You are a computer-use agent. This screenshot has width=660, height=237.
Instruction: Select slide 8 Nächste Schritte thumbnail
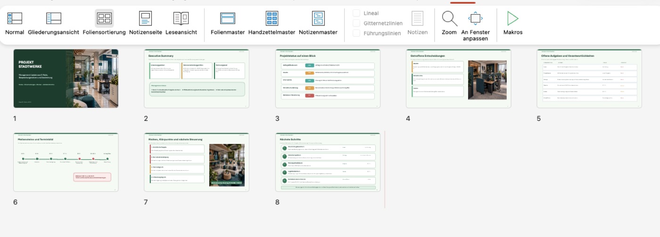click(328, 162)
